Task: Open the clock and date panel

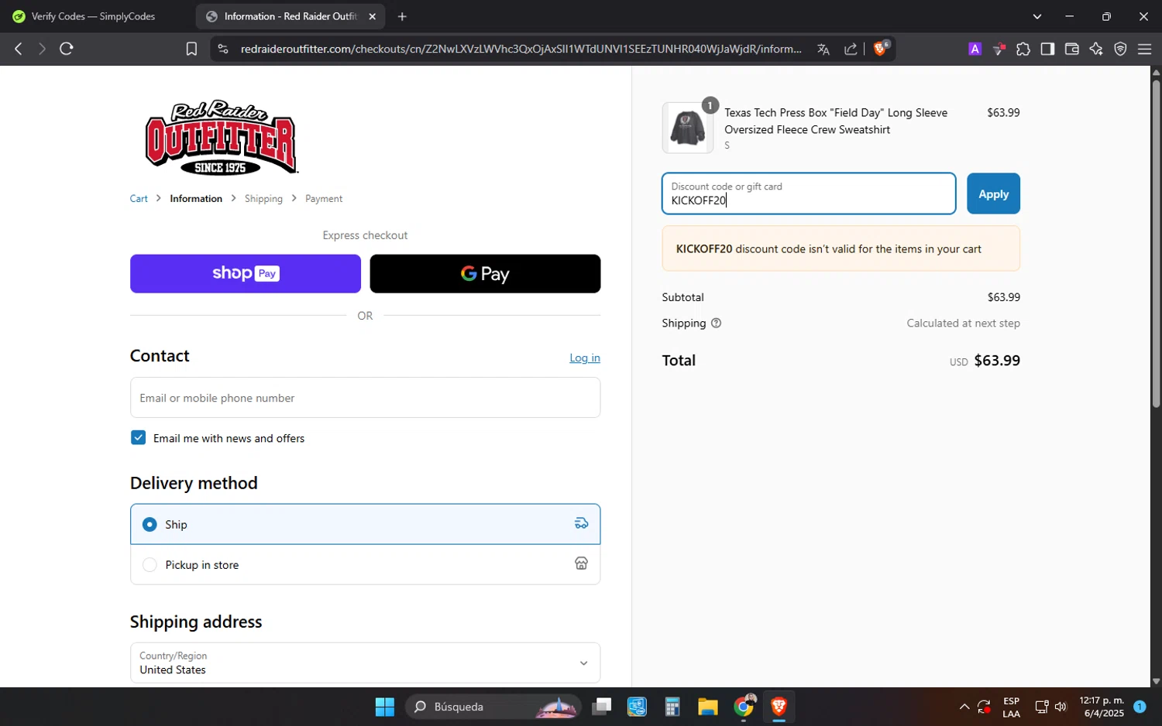Action: [1102, 707]
